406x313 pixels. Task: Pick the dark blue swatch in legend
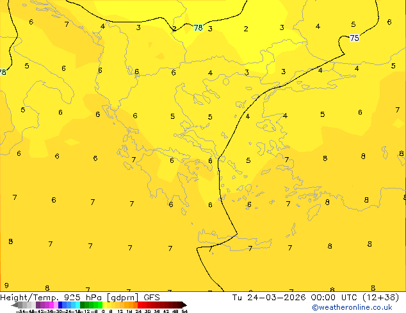click(x=60, y=305)
